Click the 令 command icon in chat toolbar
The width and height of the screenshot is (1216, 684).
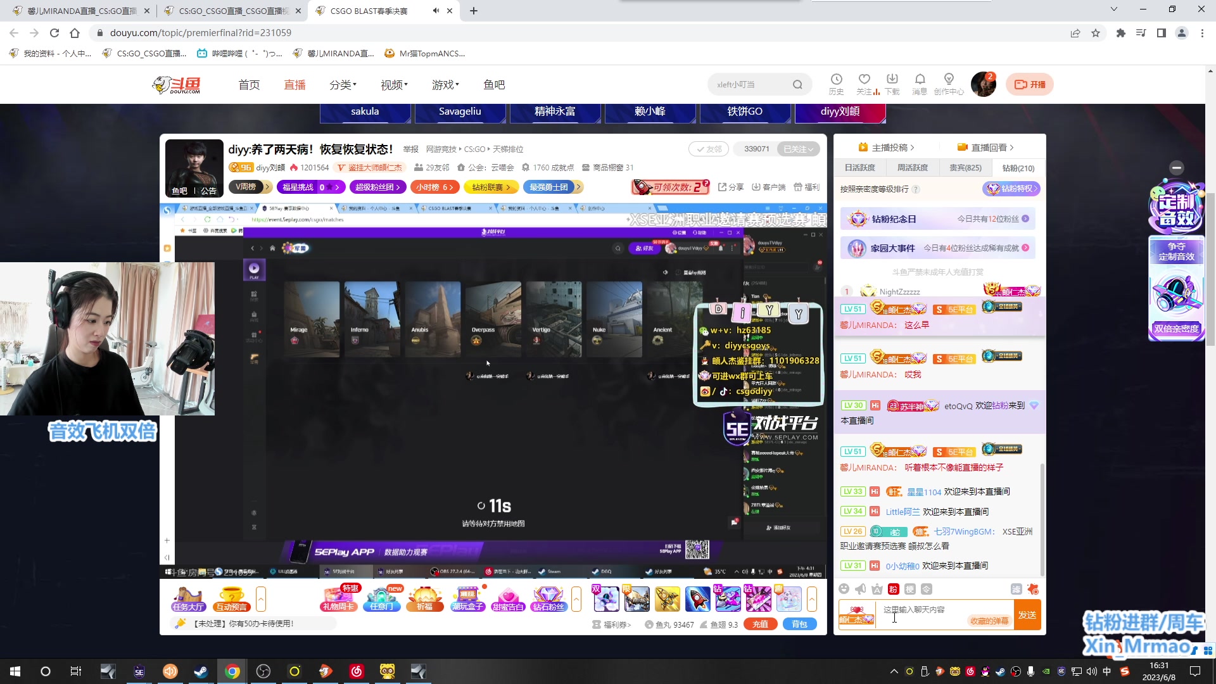click(926, 589)
